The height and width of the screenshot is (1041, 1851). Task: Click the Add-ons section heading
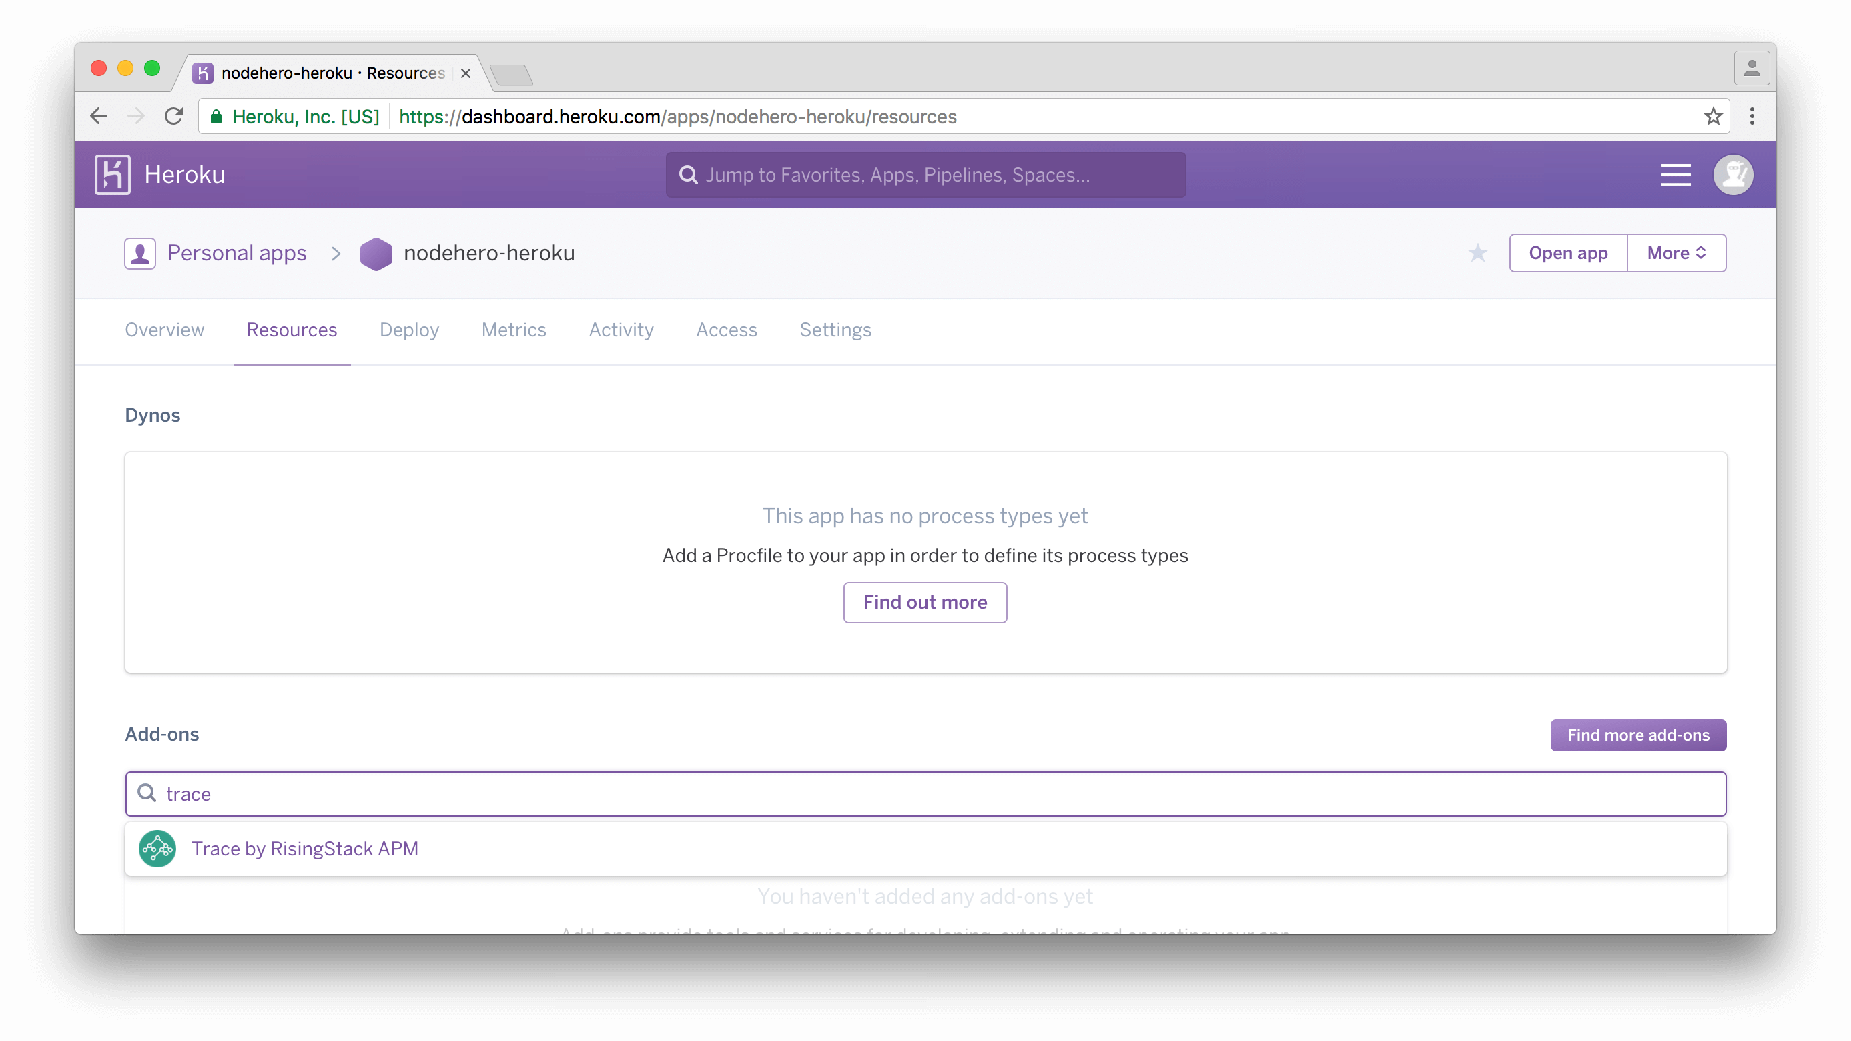tap(161, 734)
